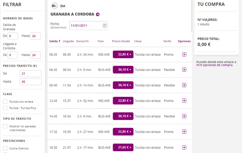242x153 pixels.
Task: Check the Turista - Turista Plus filter
Action: coord(5,108)
